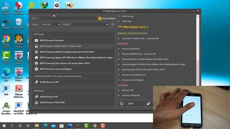Click the Huawei ENABLE ADB robot icon
Screen dimensions: 230x129
(36, 46)
